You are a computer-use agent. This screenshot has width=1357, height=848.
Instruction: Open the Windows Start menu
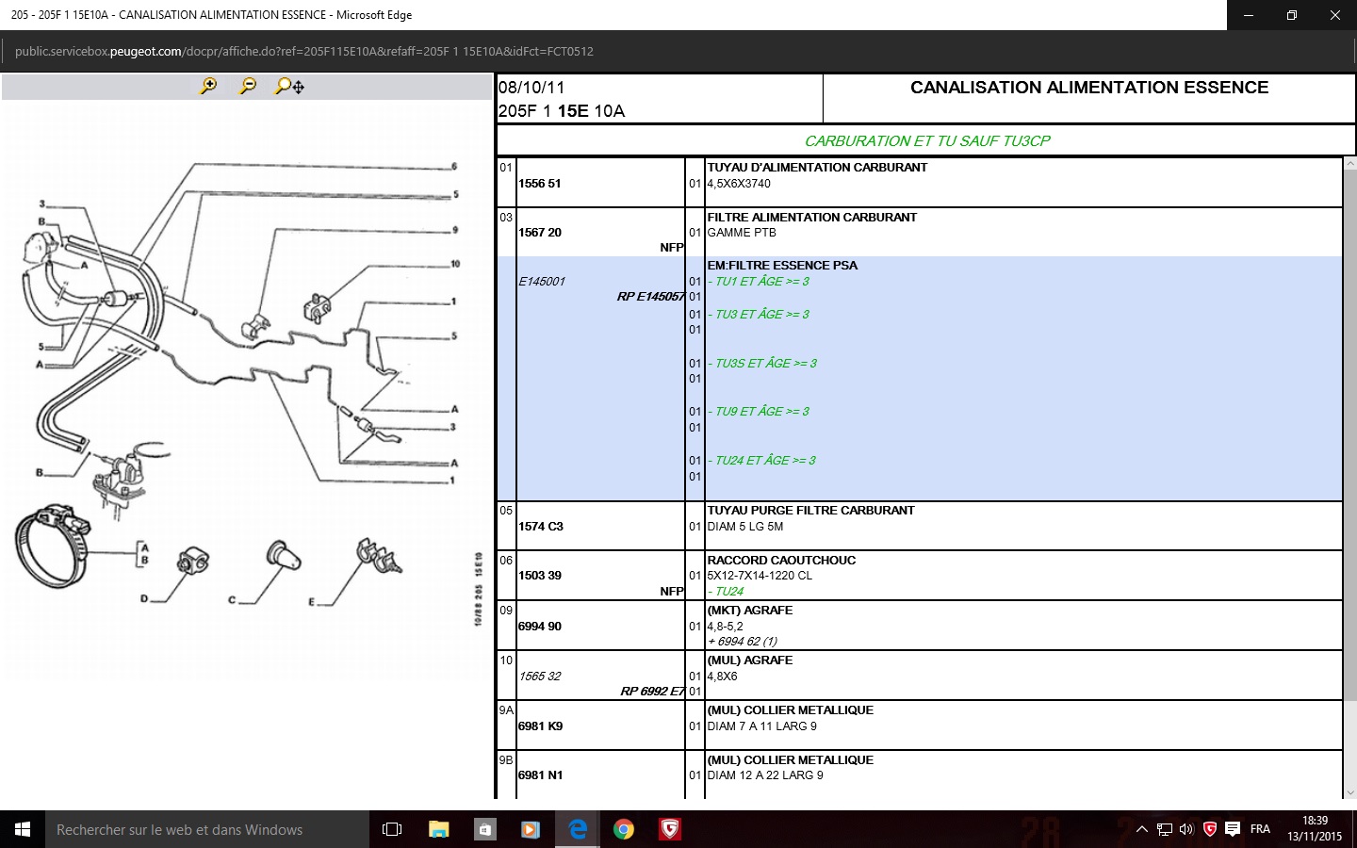pos(23,829)
